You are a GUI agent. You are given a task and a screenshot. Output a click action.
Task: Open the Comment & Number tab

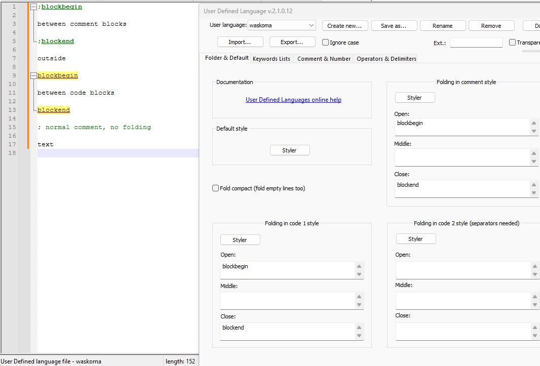(x=324, y=59)
